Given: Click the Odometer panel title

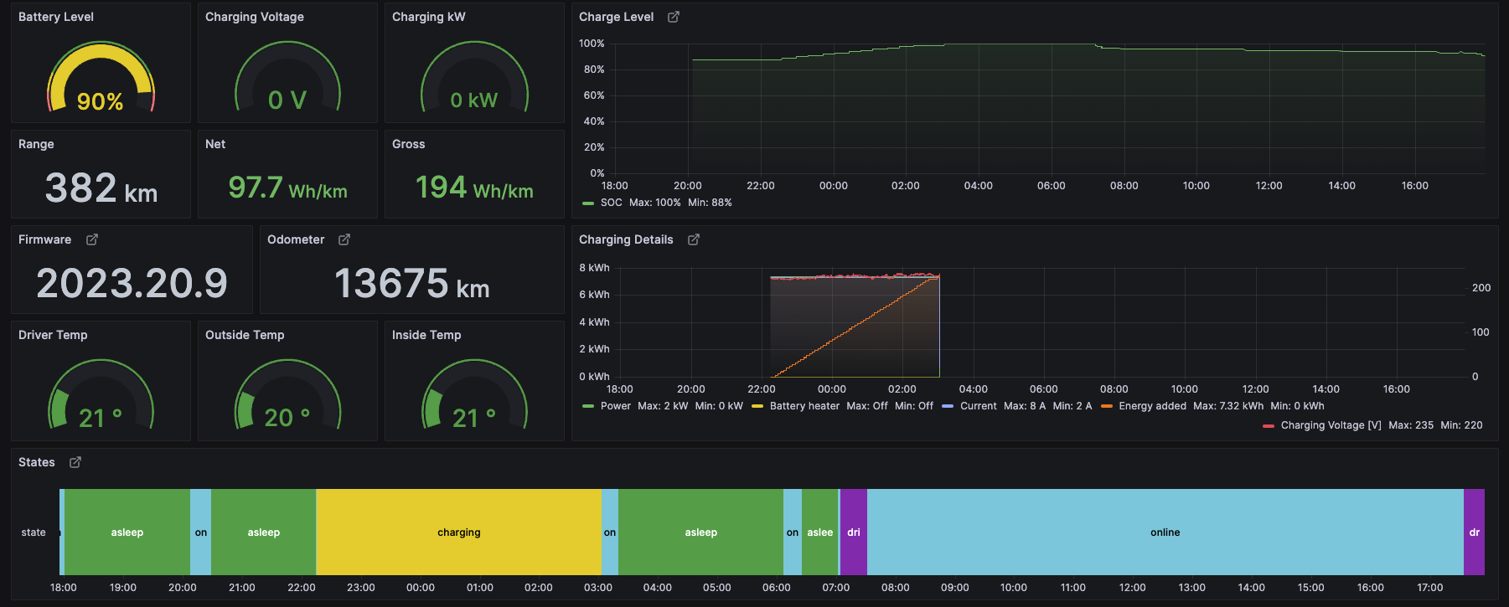Looking at the screenshot, I should pyautogui.click(x=296, y=239).
